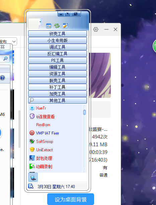156x205 pixels.
Task: Open the 反汇编工具 category
Action: (58, 54)
